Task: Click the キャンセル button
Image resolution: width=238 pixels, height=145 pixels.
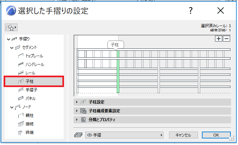Action: point(184,135)
